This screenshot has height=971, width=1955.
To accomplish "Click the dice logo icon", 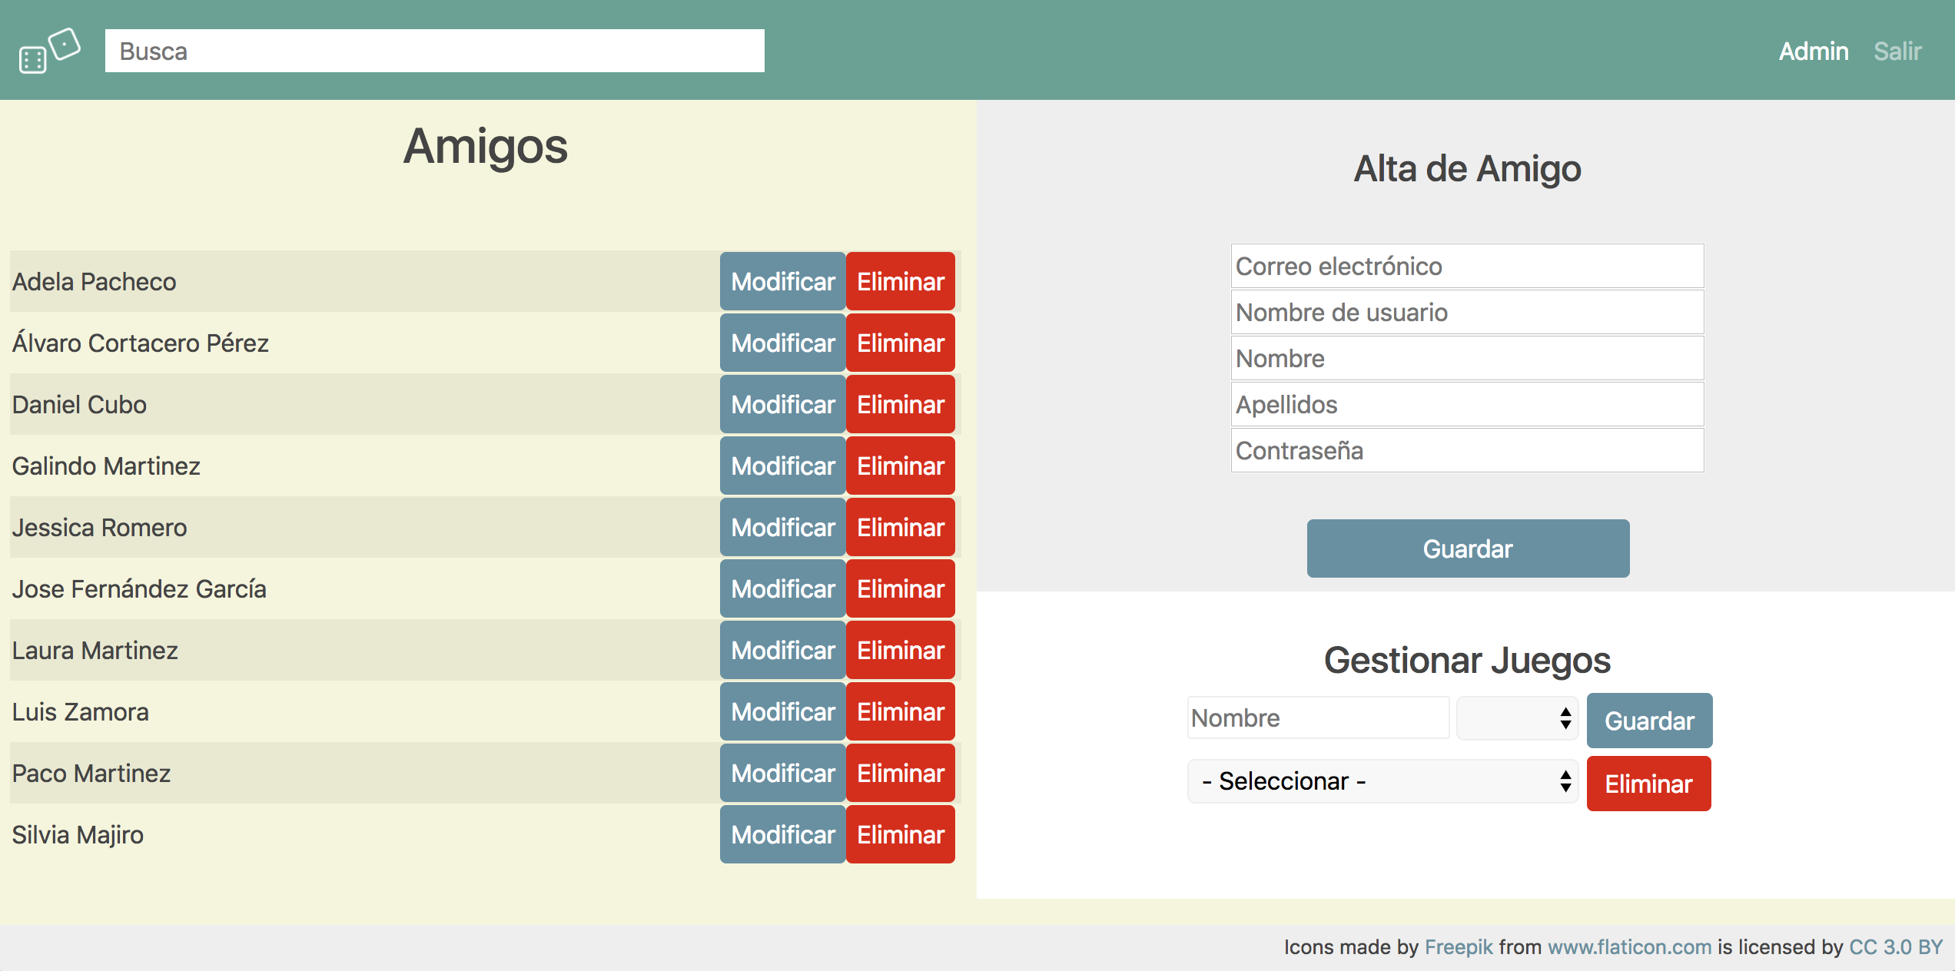I will point(50,51).
